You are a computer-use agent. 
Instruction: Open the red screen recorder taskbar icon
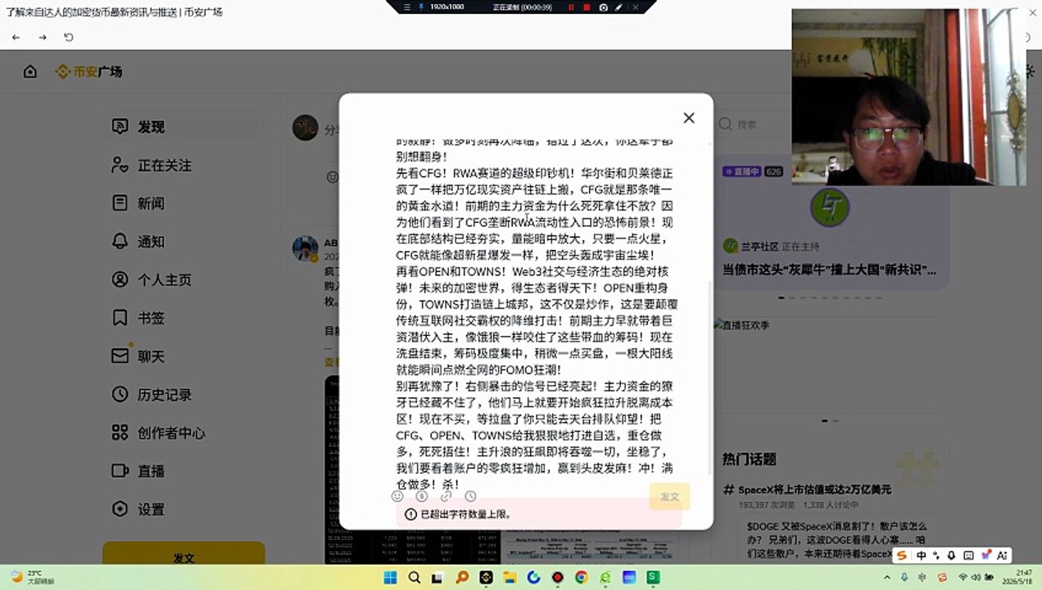click(x=557, y=578)
